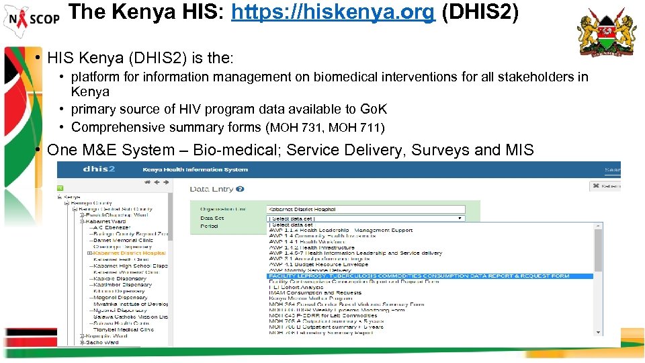Collapse the Kenya root tree node
The width and height of the screenshot is (645, 363).
click(x=60, y=197)
